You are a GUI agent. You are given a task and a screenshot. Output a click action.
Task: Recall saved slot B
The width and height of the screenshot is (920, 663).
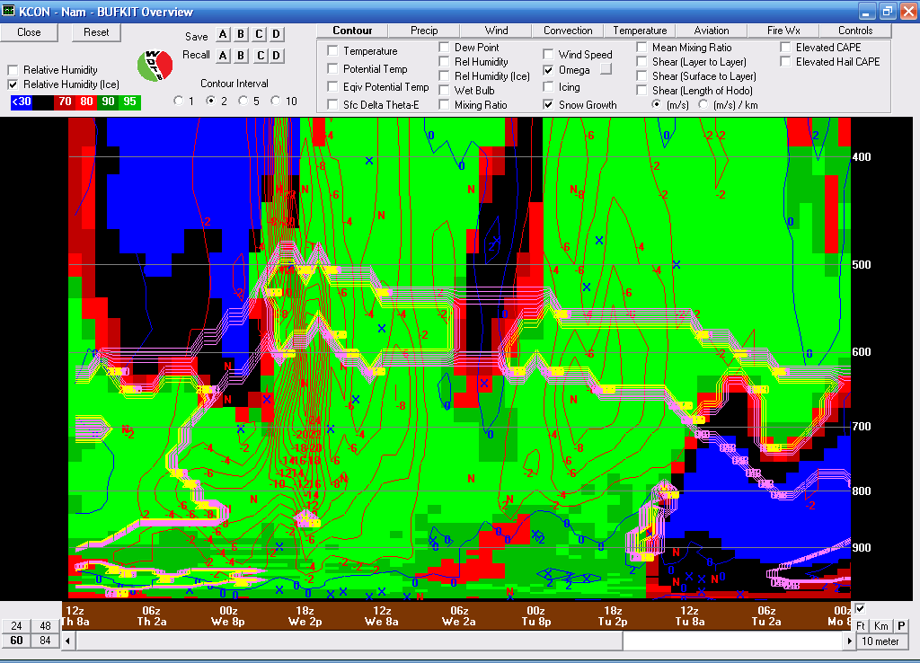tap(241, 56)
